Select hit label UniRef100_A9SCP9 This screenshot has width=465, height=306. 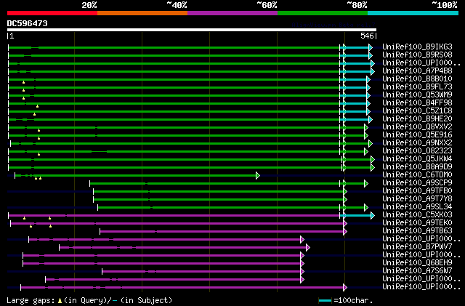click(x=417, y=183)
